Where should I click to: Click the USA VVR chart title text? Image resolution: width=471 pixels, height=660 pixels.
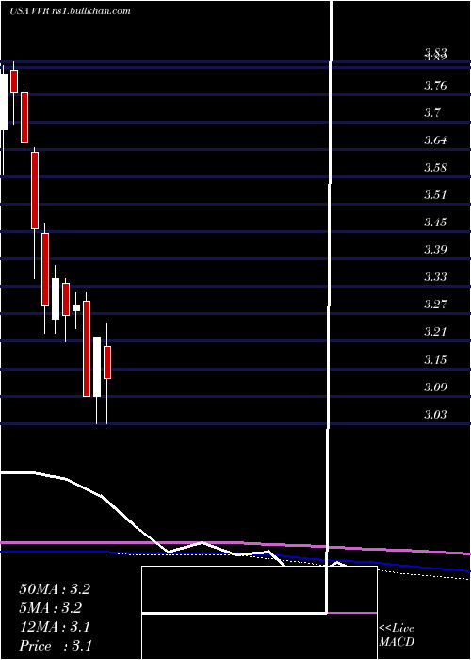pos(70,11)
